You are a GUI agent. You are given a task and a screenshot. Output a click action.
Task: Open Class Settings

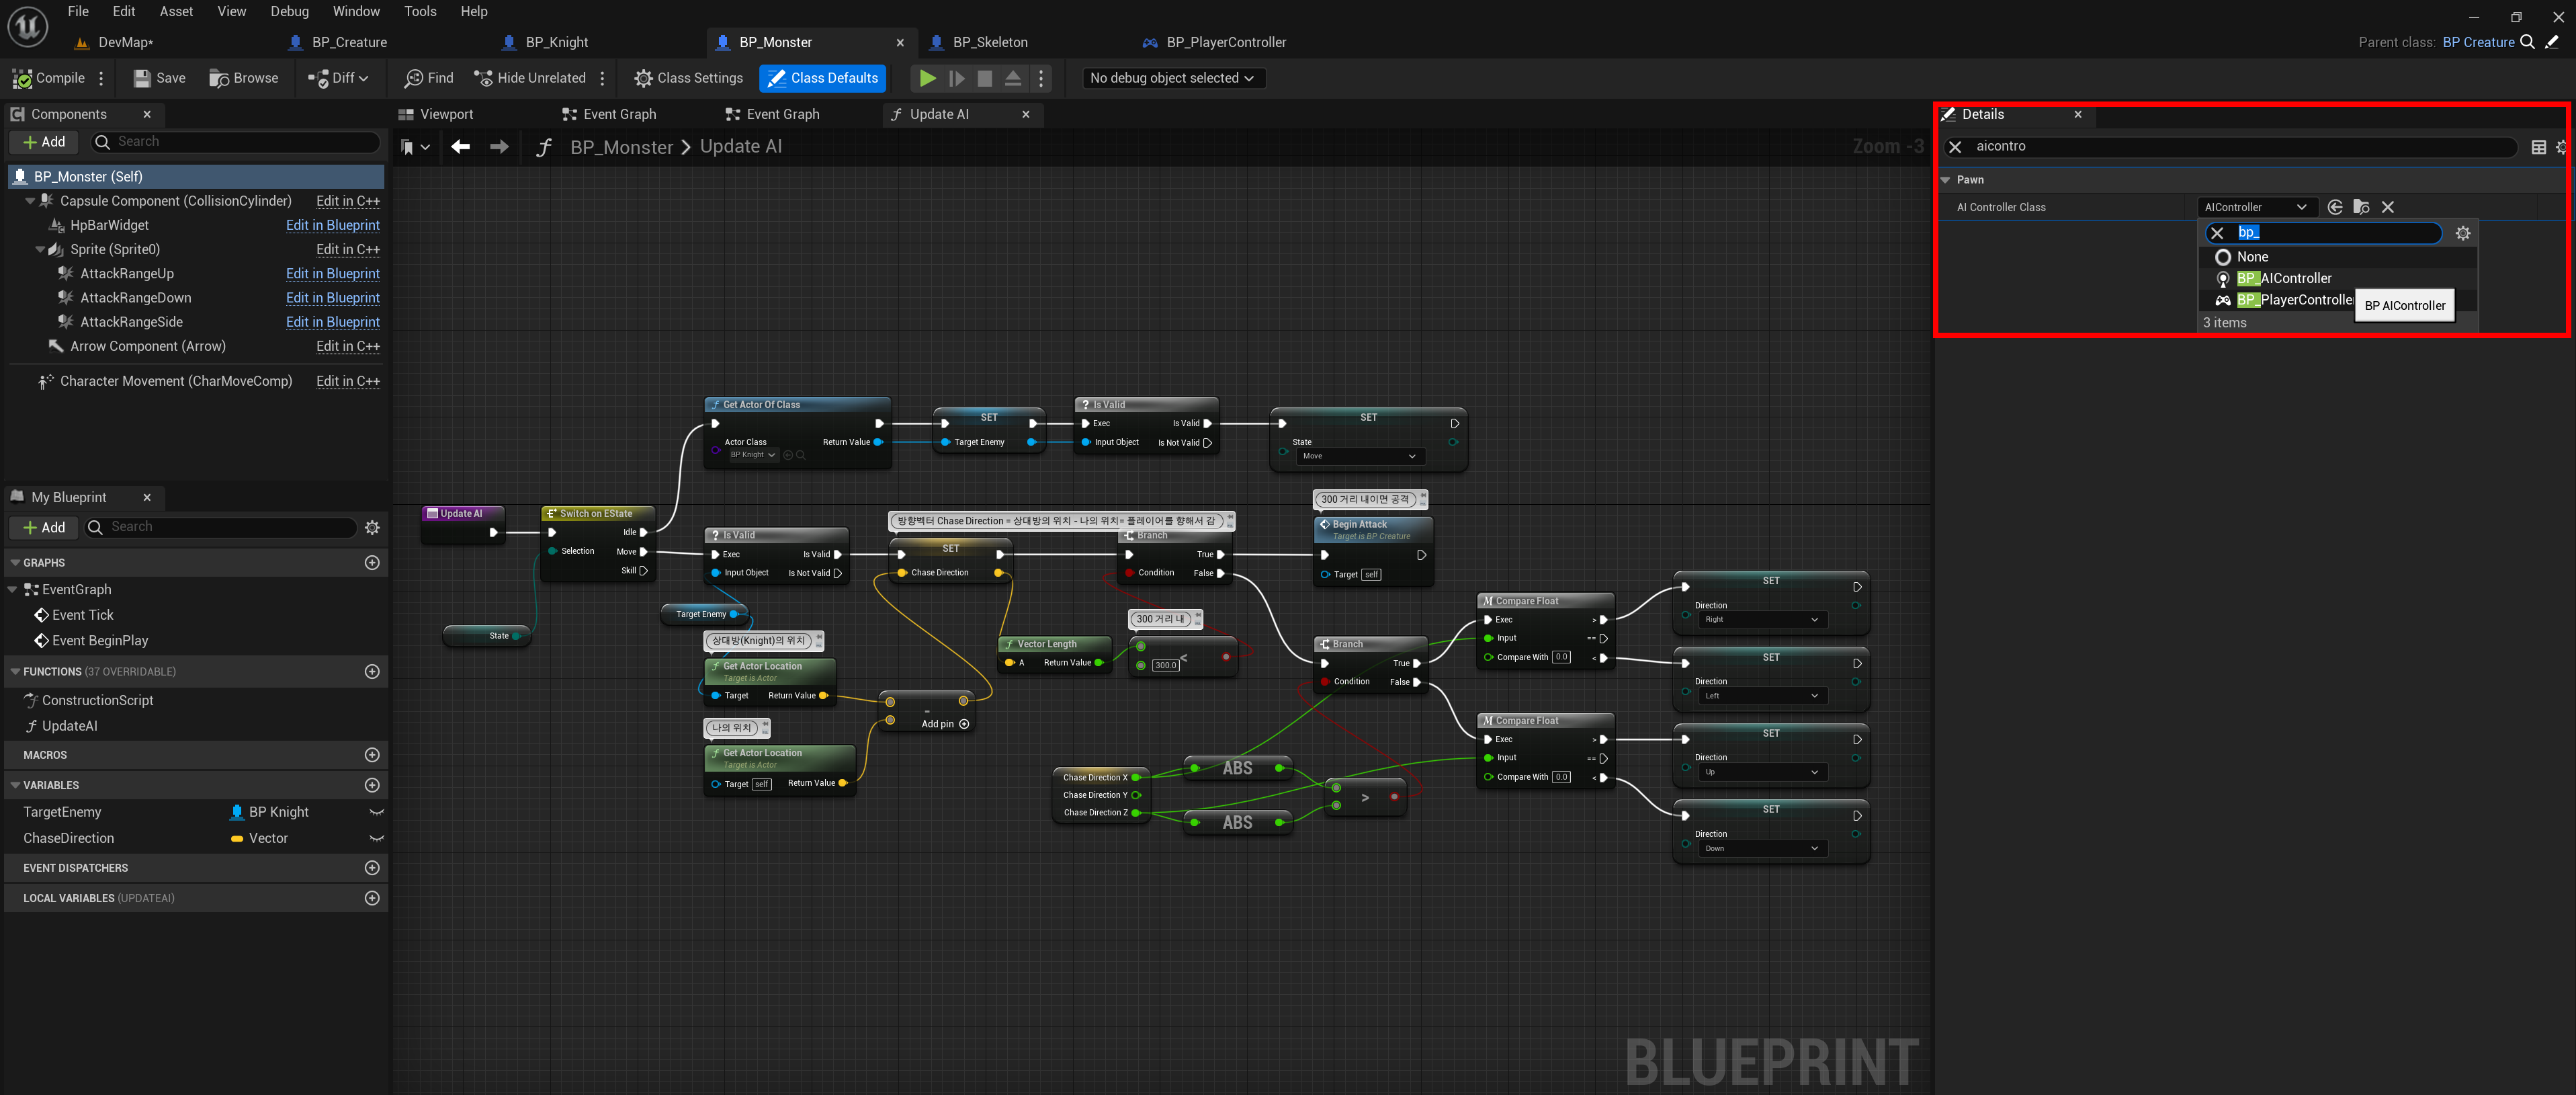[x=689, y=78]
